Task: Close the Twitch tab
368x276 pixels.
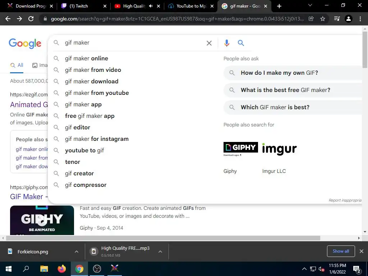Action: 105,6
